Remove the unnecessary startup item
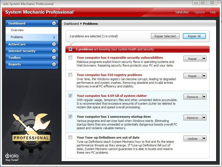 coord(193,118)
